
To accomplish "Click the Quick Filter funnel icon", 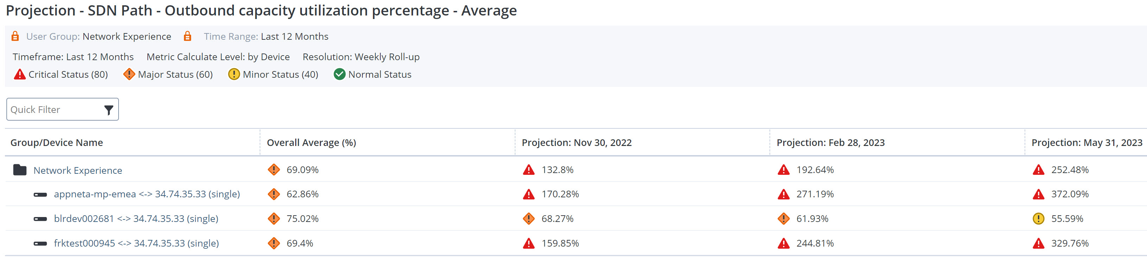I will click(108, 110).
